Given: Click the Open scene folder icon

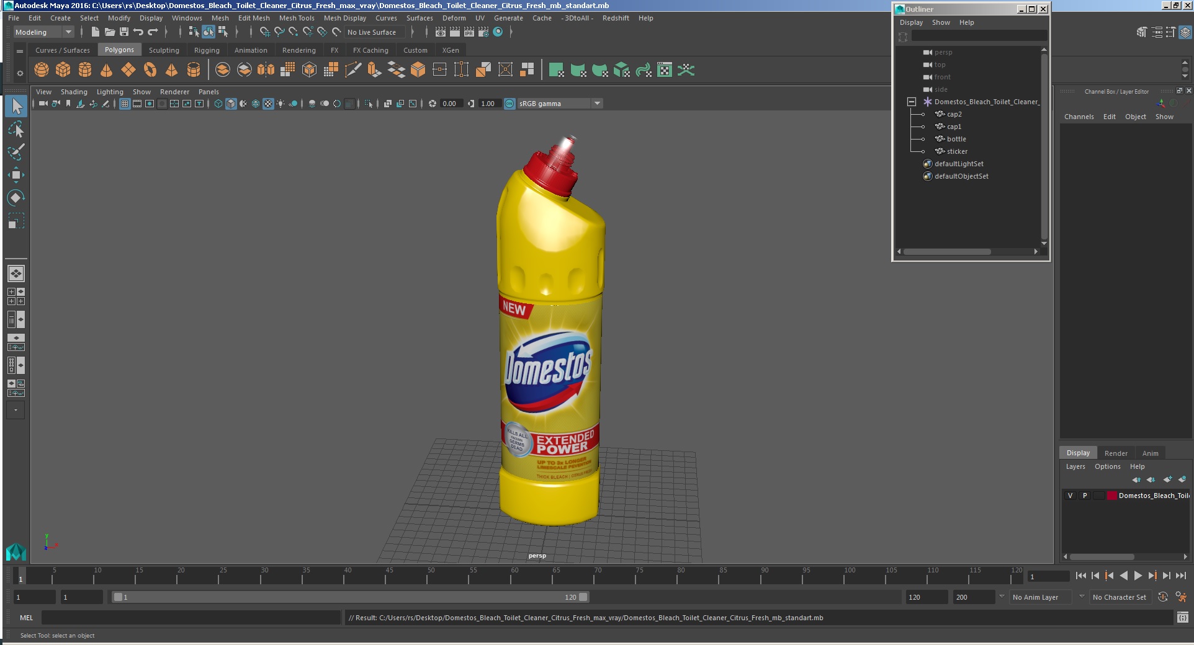Looking at the screenshot, I should pos(110,32).
